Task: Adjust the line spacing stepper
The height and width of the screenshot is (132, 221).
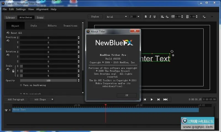Action: tap(197, 16)
